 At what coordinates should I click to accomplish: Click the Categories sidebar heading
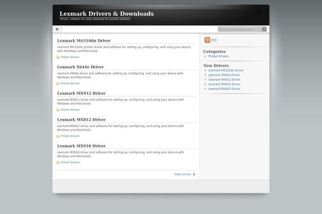point(214,51)
